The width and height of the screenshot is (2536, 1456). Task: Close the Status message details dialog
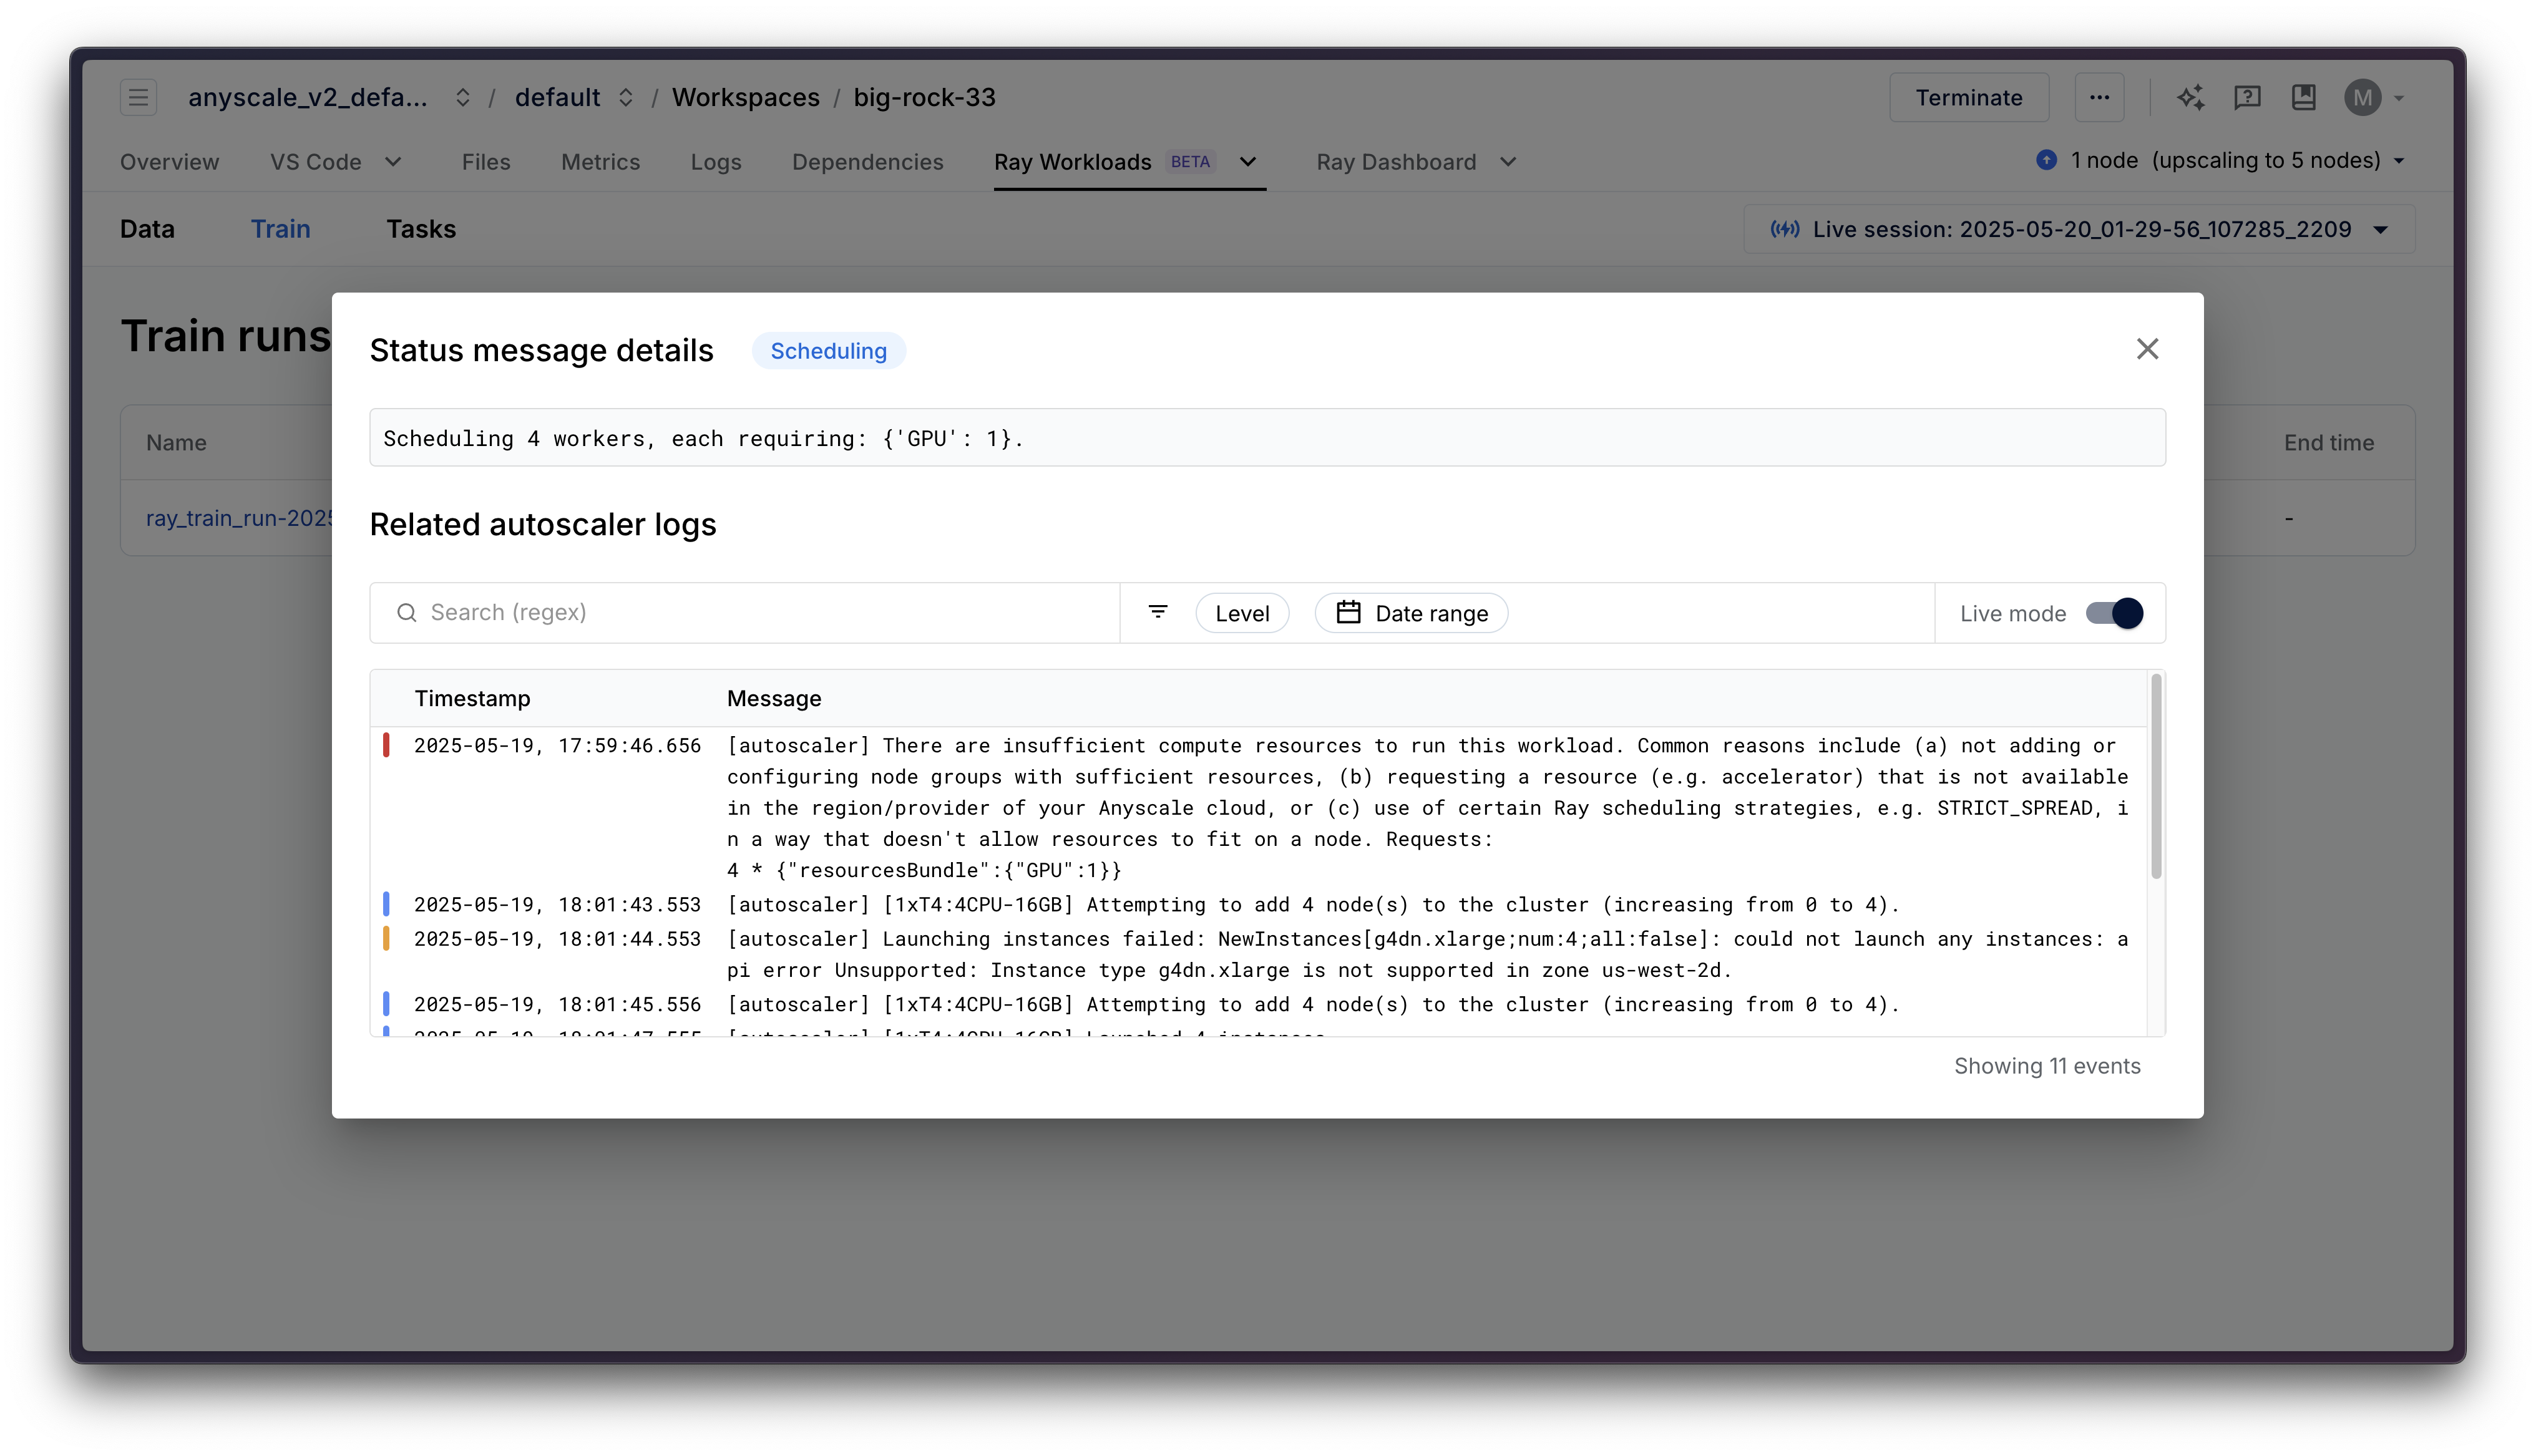click(2147, 349)
